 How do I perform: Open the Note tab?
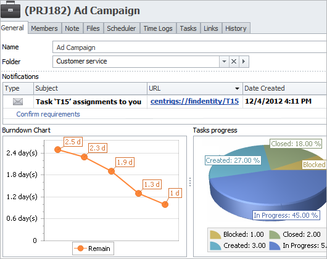72,28
